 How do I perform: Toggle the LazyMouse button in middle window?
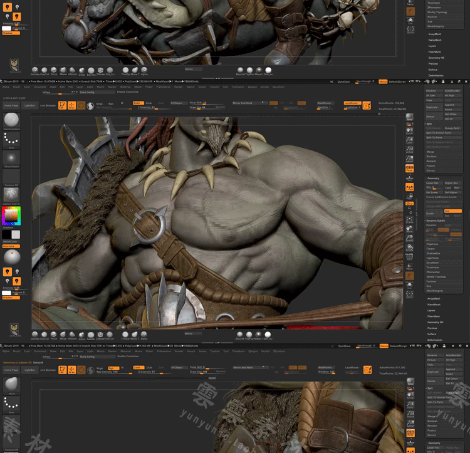pyautogui.click(x=352, y=103)
